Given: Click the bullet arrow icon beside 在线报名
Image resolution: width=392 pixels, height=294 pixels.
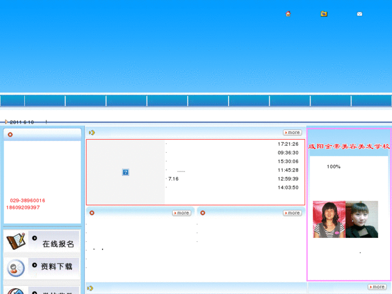Looking at the screenshot, I should click(35, 238).
